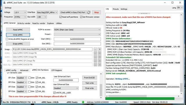Clear the ROM3 image file with X
Screen dimensions: 186x105
100,57
